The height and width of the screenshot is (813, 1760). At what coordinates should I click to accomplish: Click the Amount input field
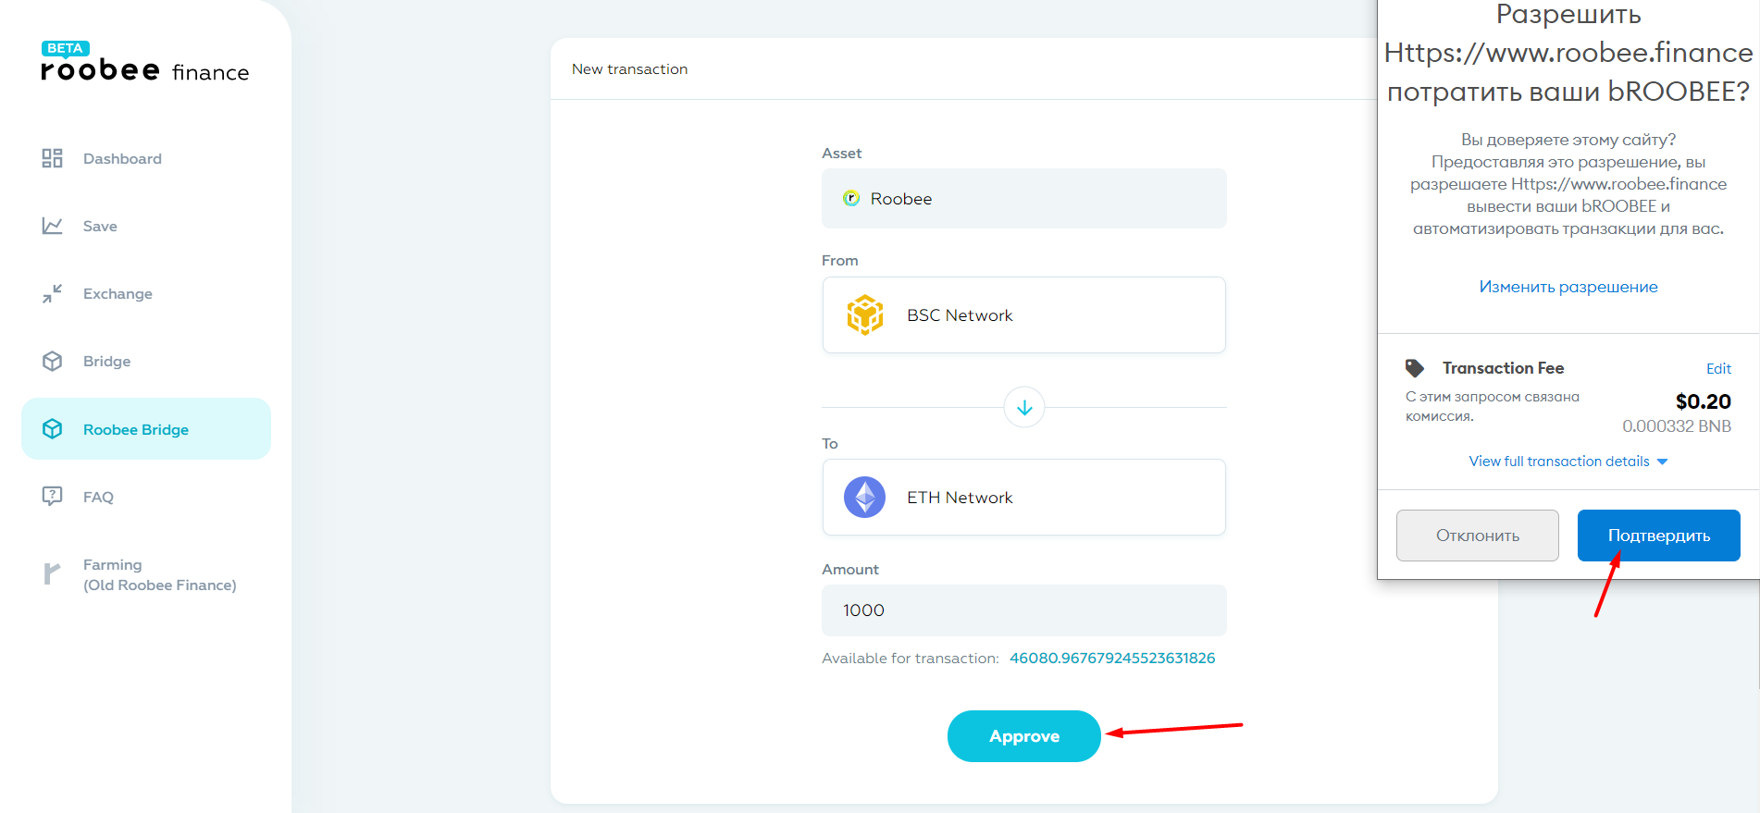point(1024,610)
